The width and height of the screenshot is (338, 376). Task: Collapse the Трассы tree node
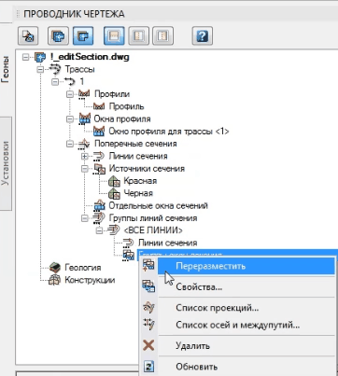pyautogui.click(x=40, y=69)
